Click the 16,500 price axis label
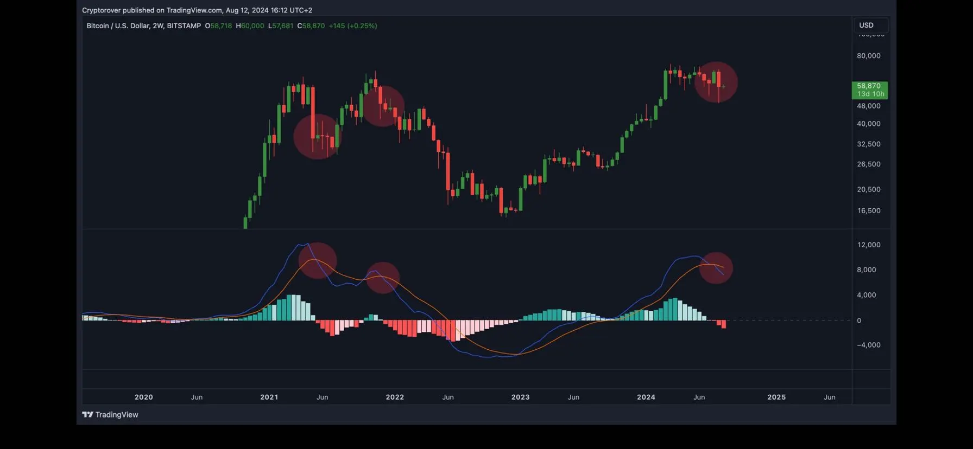Image resolution: width=973 pixels, height=449 pixels. [869, 211]
